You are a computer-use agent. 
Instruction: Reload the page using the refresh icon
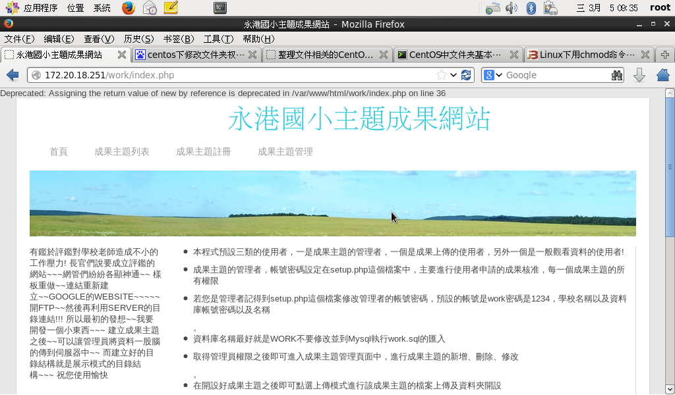467,75
